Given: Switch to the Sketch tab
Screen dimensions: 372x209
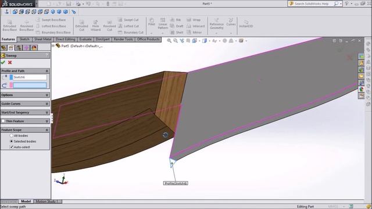Looking at the screenshot, I should [24, 39].
